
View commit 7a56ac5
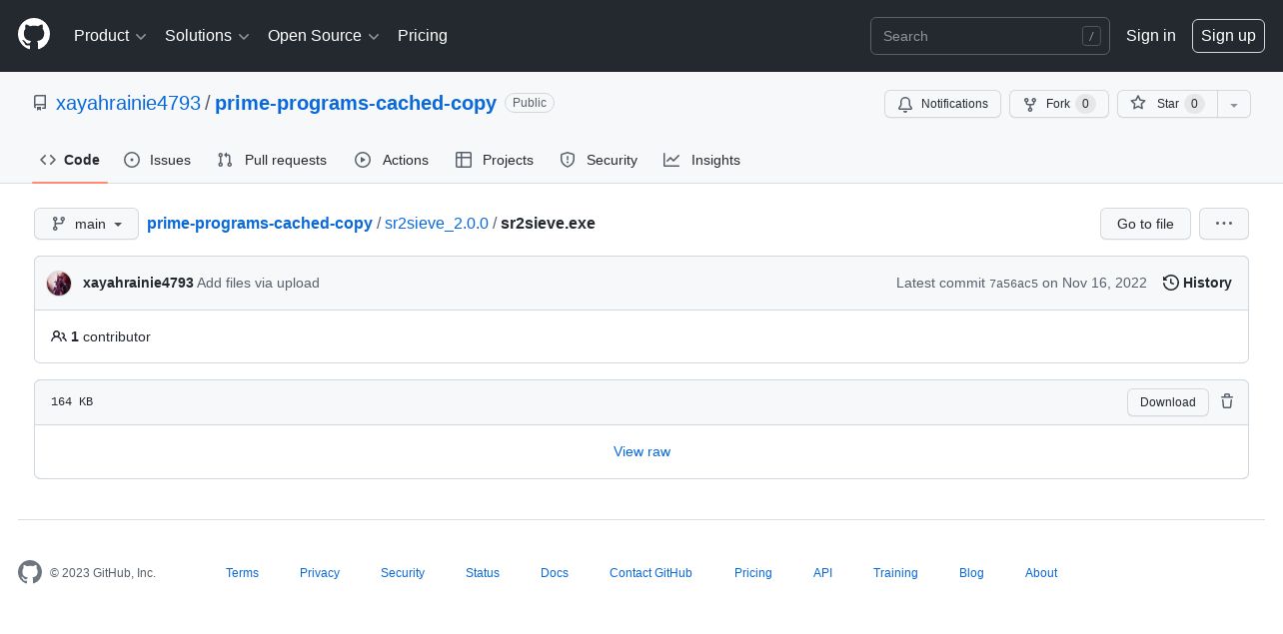coord(1013,284)
